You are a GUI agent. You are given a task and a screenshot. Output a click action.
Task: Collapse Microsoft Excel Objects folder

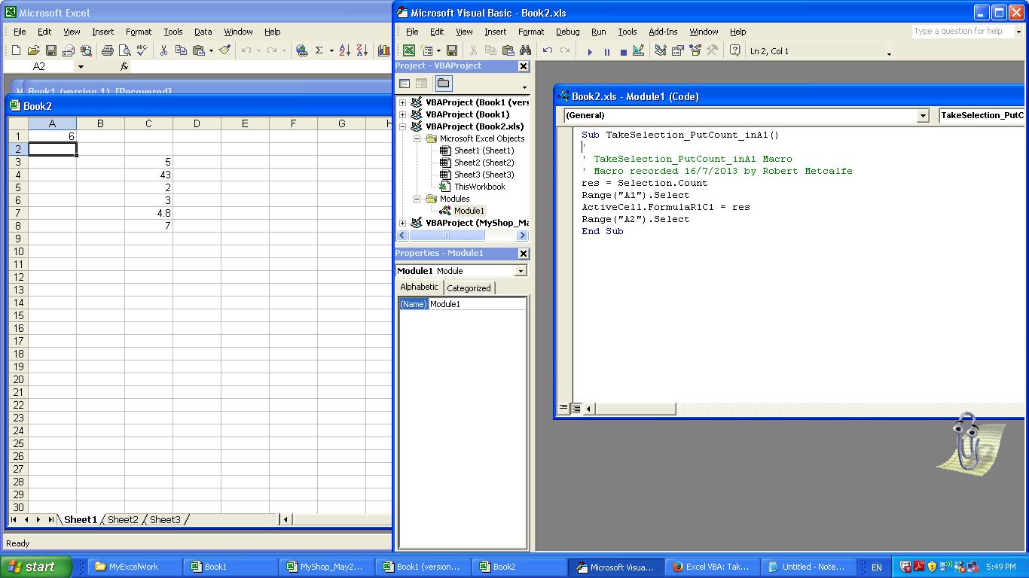point(417,138)
